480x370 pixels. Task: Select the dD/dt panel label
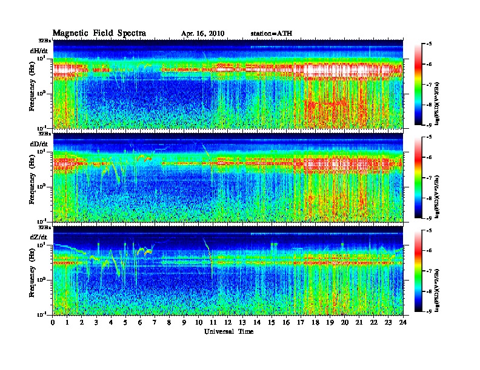tap(39, 144)
